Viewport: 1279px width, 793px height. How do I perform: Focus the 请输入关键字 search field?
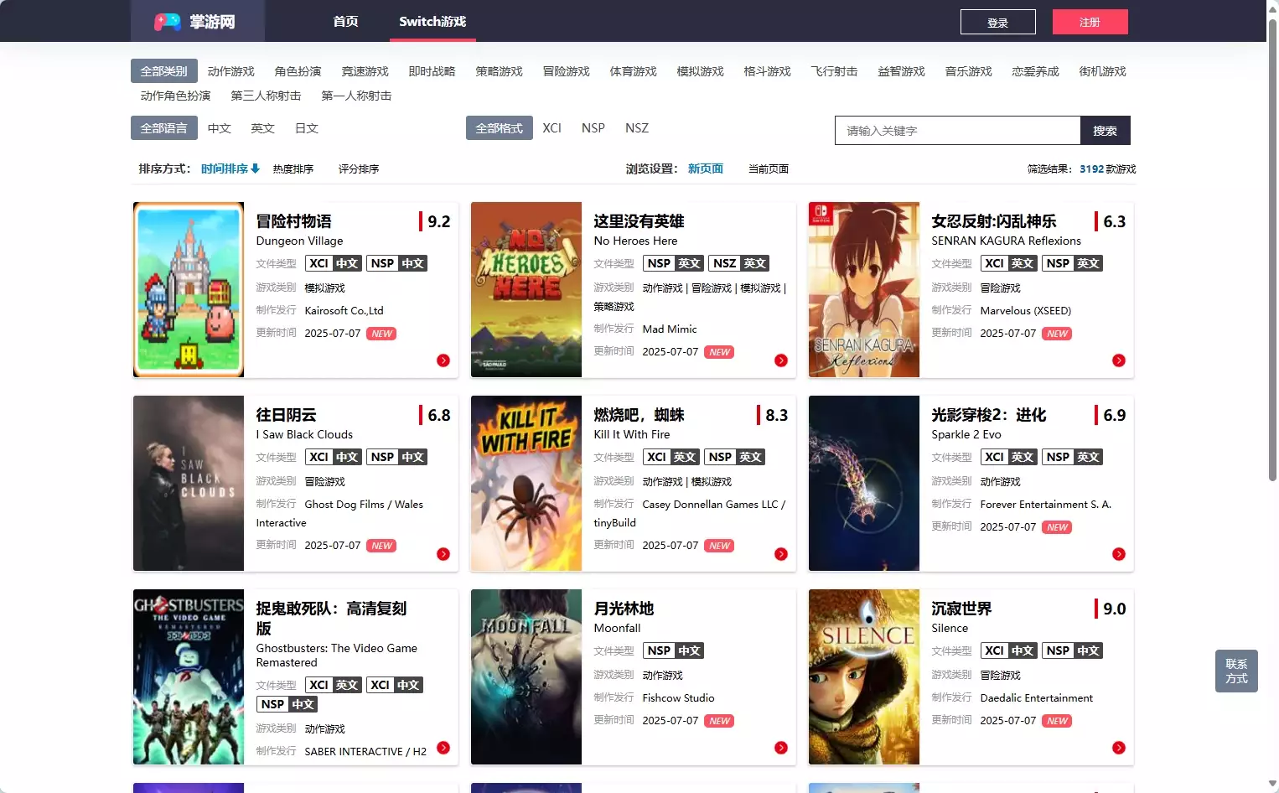(x=958, y=130)
